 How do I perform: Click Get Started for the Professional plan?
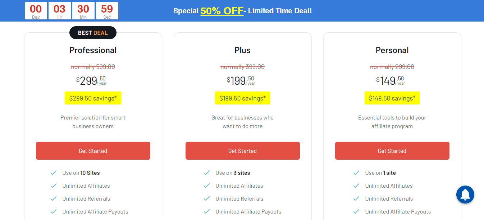pos(93,151)
